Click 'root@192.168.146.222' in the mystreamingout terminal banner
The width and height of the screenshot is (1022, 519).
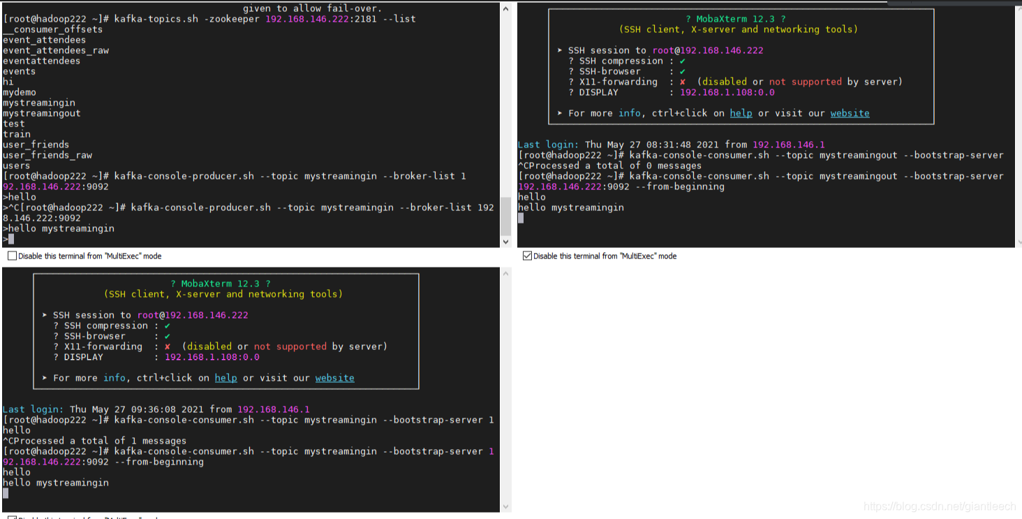point(708,50)
